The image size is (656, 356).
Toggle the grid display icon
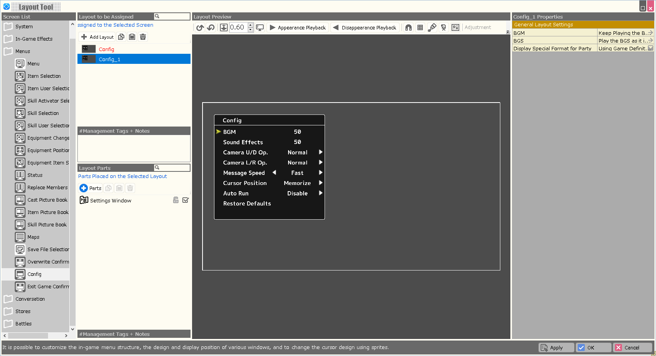point(420,27)
